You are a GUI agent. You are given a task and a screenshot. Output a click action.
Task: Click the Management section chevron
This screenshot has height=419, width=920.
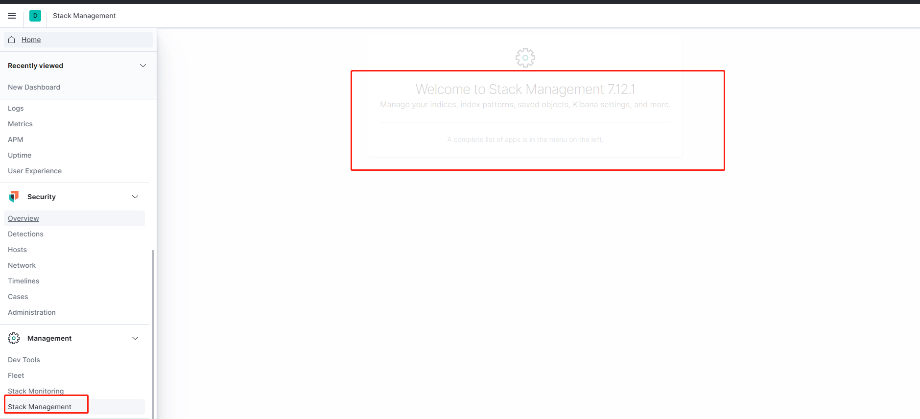135,338
